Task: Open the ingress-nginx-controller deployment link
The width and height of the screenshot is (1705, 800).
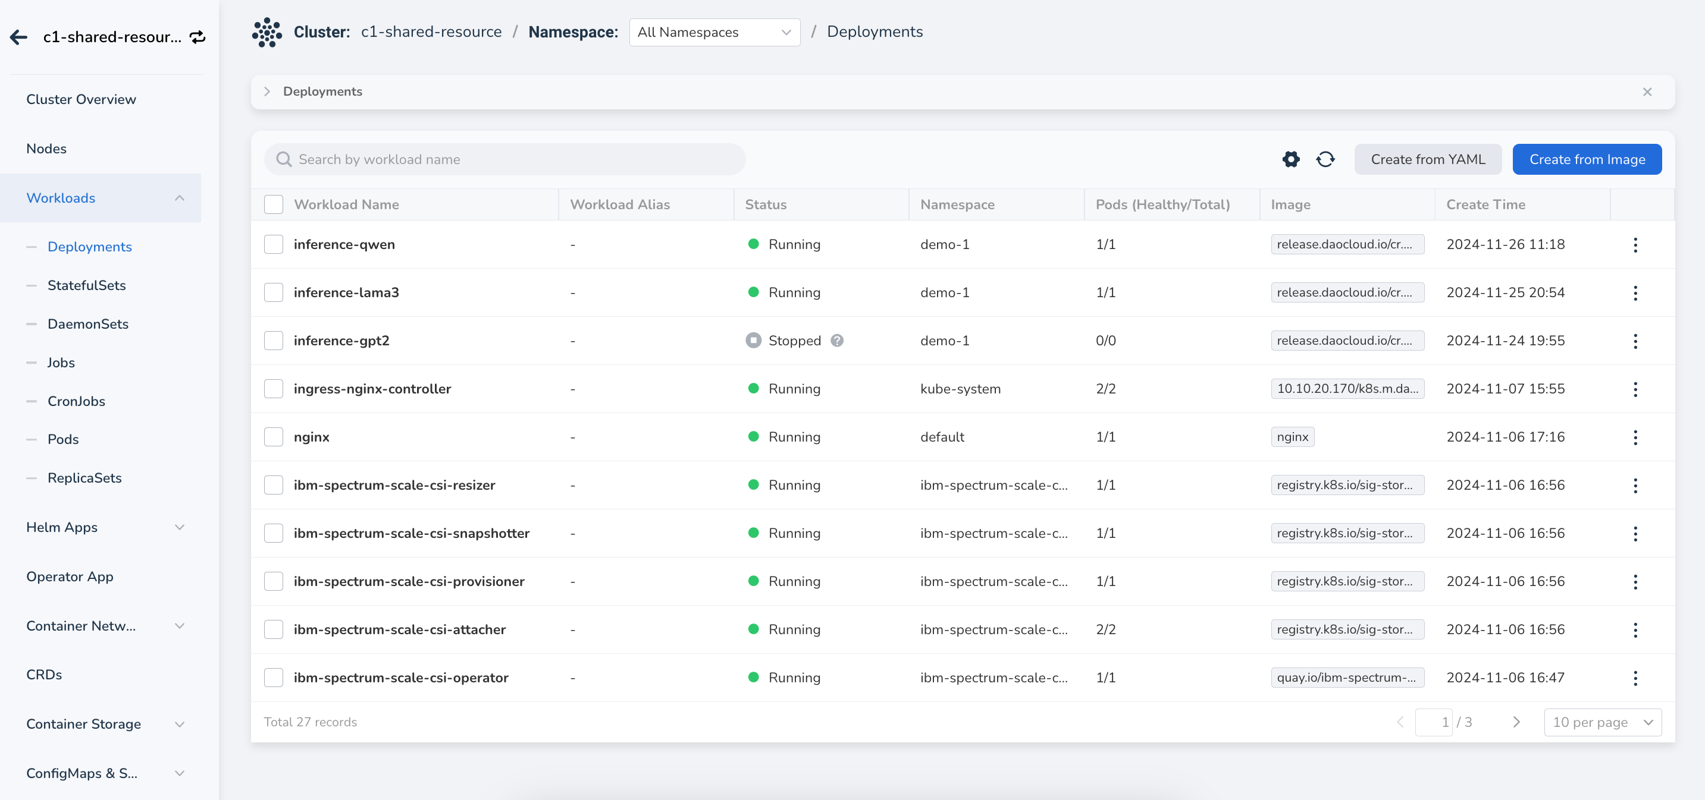Action: coord(372,389)
